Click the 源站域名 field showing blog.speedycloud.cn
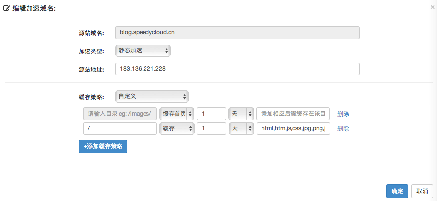437x201 pixels. click(237, 33)
